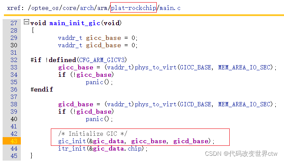284x161 pixels.
Task: Click the #endif directive text
Action: [x=42, y=90]
